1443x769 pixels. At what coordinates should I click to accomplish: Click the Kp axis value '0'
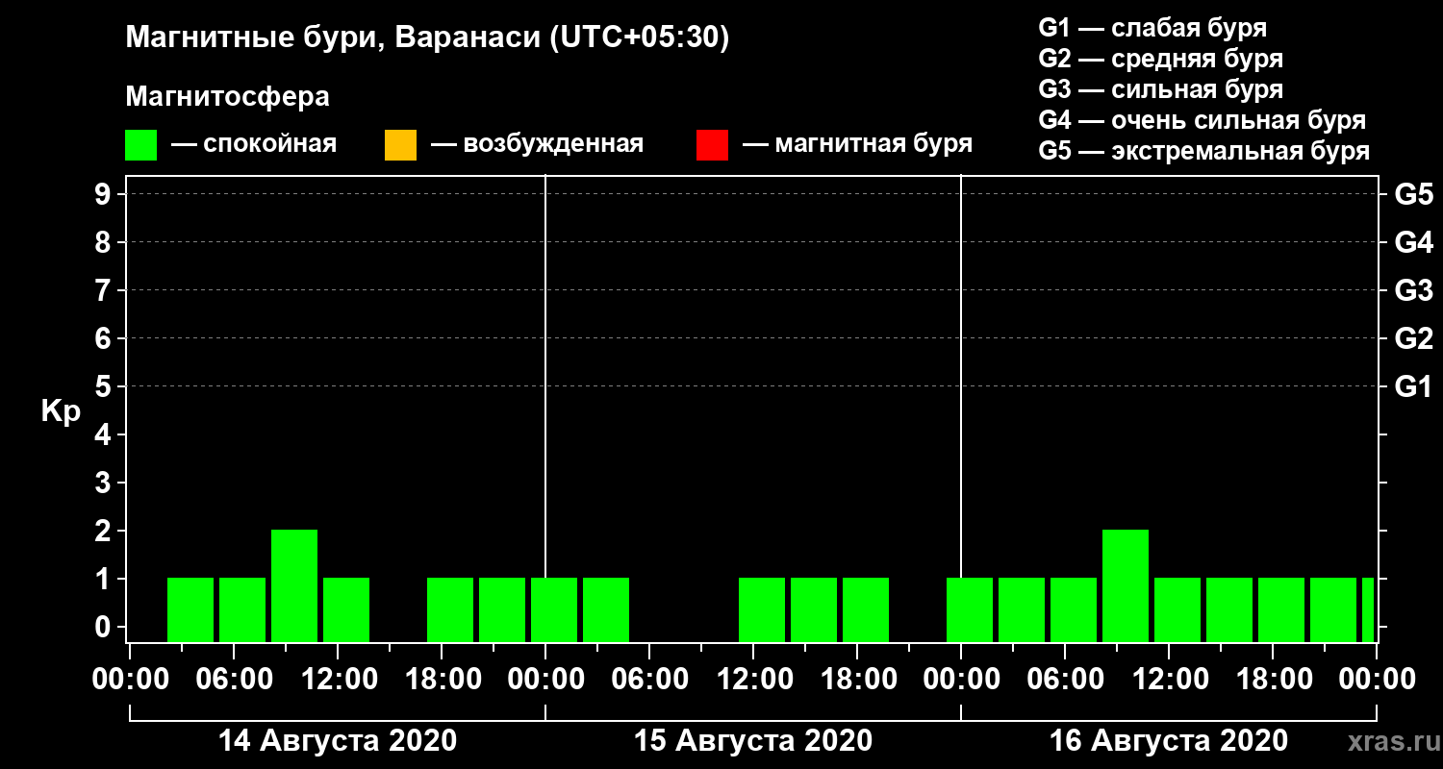(x=105, y=627)
